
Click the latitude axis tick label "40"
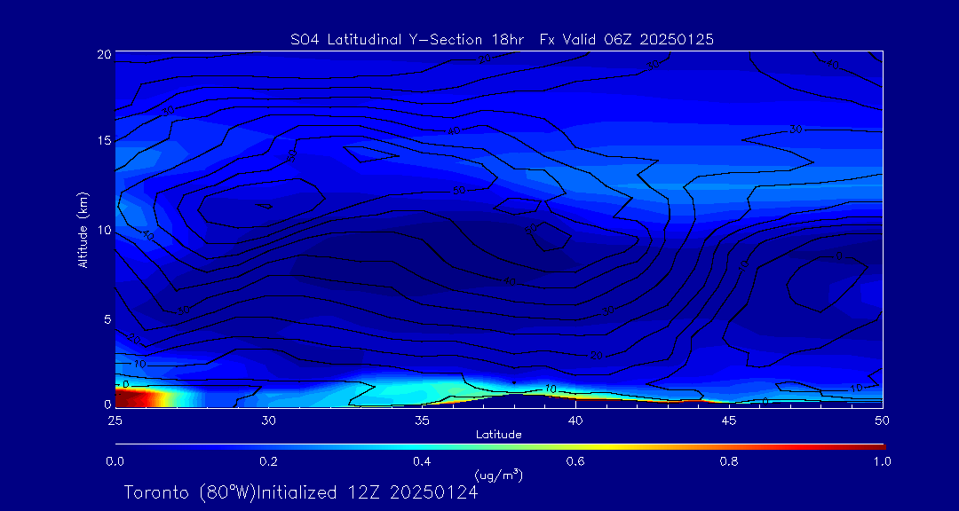[x=575, y=421]
